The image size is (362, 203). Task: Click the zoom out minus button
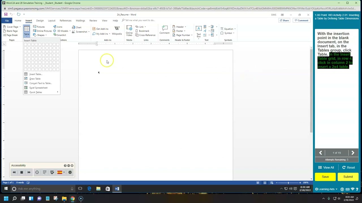[277, 183]
